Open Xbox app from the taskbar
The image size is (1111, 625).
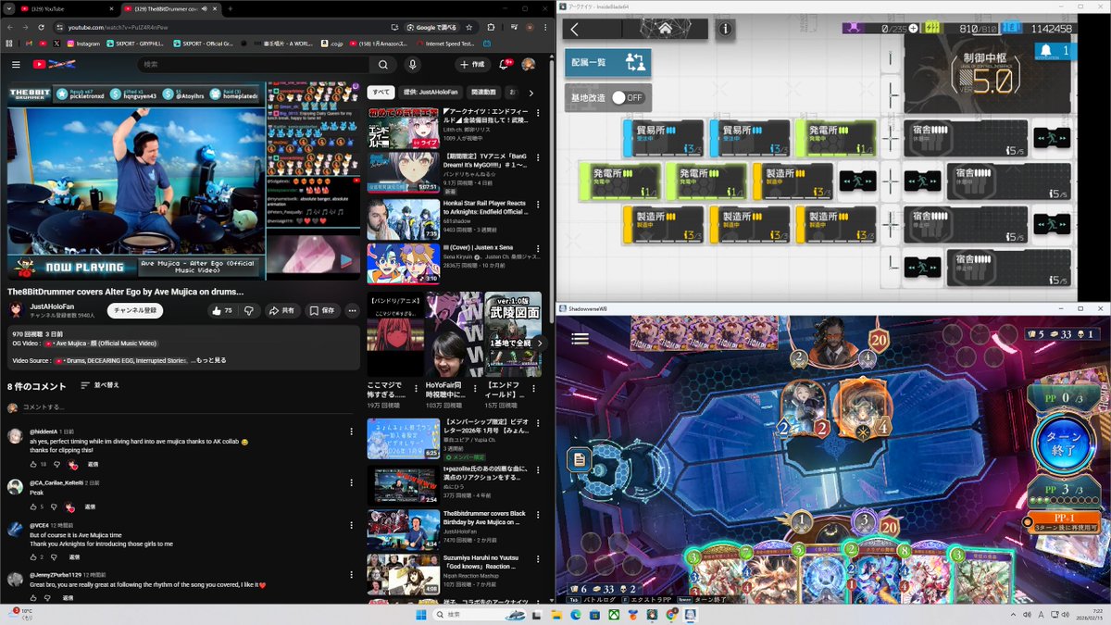point(614,615)
